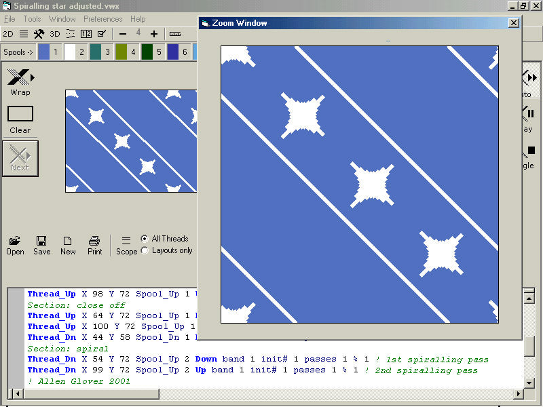Switch to 3D view in toolbar
This screenshot has height=407, width=543.
(x=55, y=34)
